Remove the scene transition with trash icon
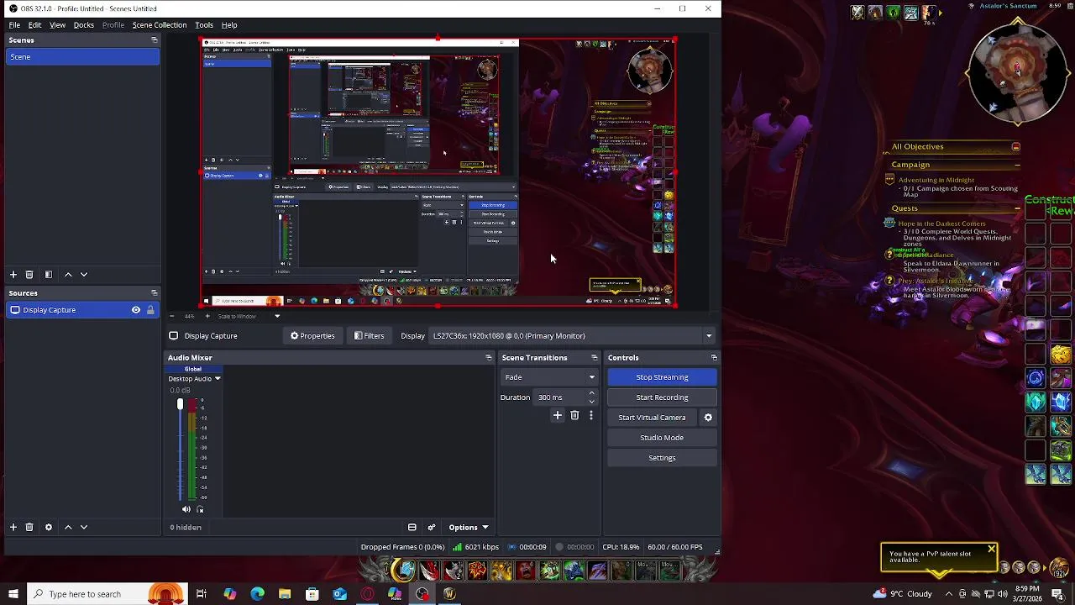 click(x=574, y=415)
